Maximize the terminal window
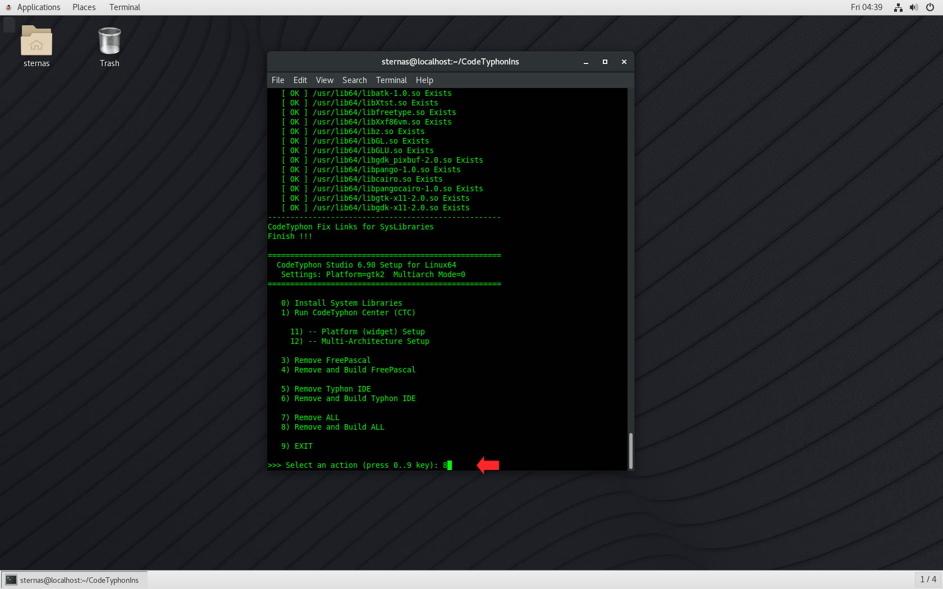This screenshot has height=589, width=943. [x=605, y=62]
